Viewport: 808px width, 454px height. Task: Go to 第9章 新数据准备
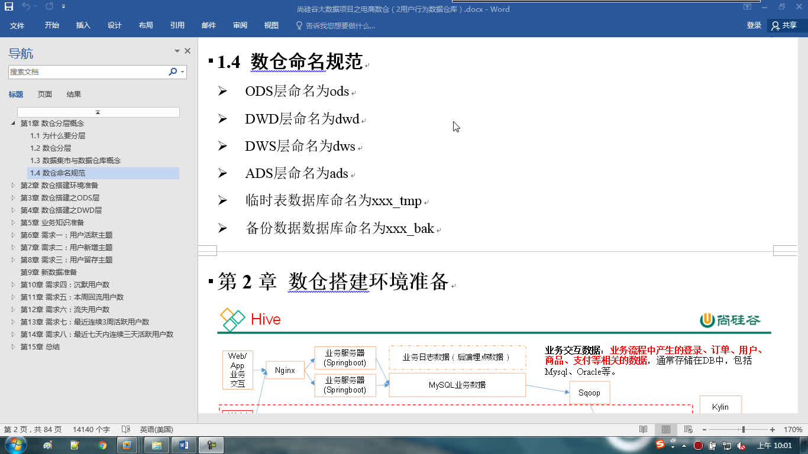[x=49, y=272]
